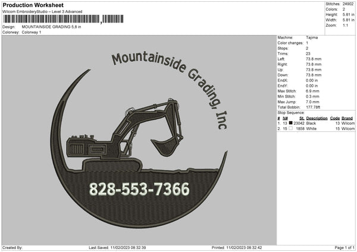Select the Max Stitch value 6.9 mm
This screenshot has height=252, width=357.
[x=312, y=91]
